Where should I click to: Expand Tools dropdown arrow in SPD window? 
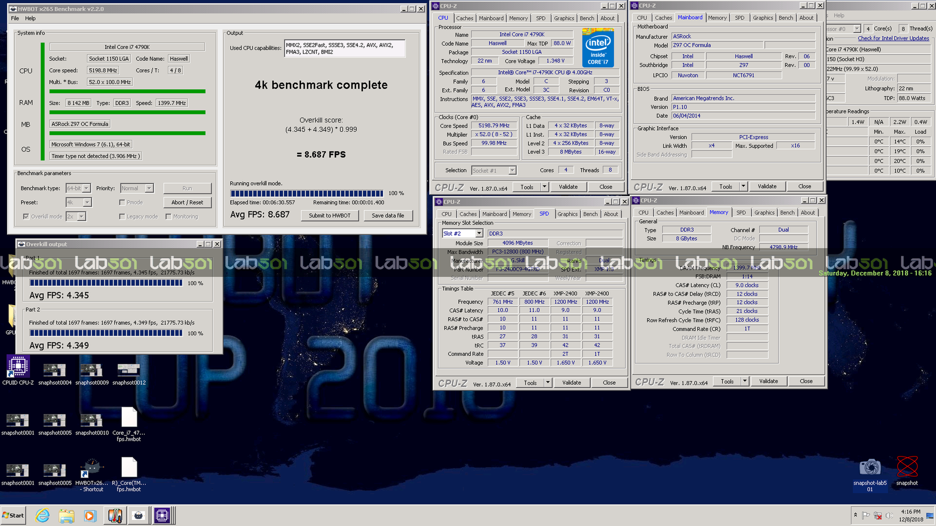(x=548, y=383)
